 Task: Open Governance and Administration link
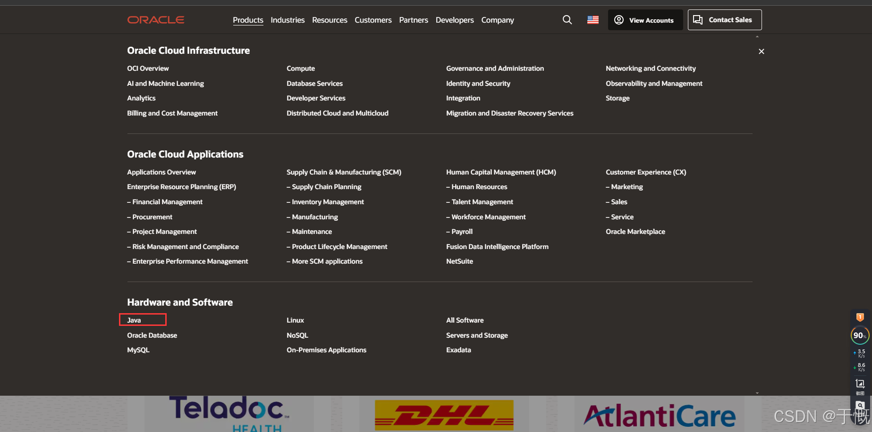(x=495, y=68)
